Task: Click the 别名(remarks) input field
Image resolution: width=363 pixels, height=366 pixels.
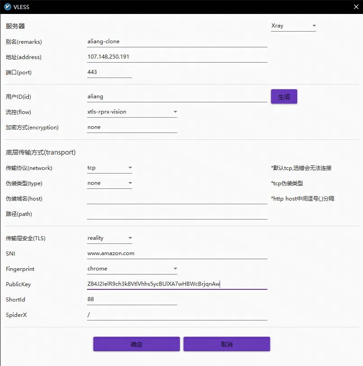Action: tap(177, 41)
